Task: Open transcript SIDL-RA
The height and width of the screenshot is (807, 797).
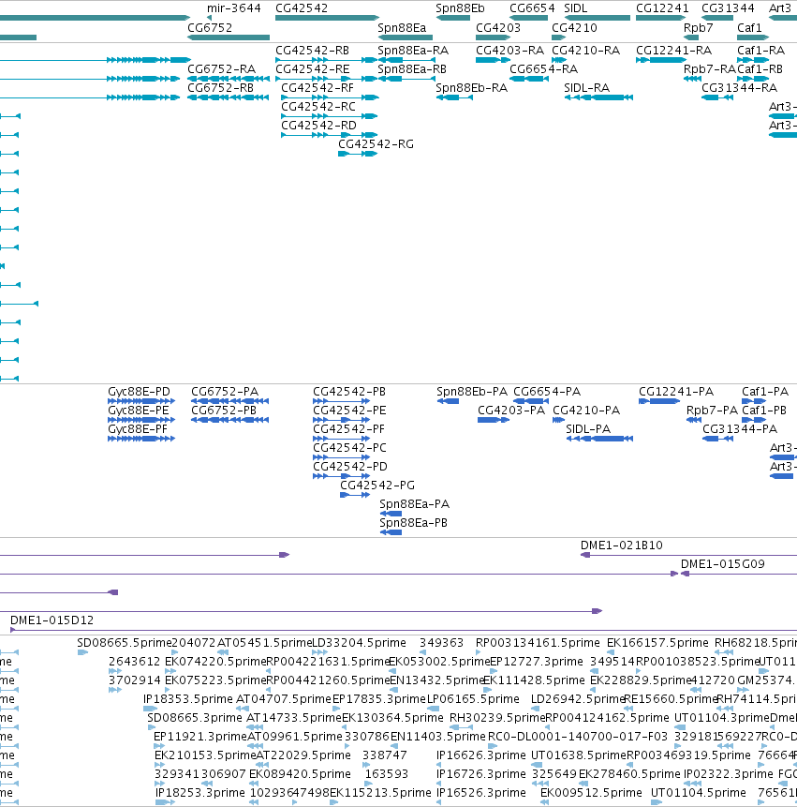Action: (586, 88)
